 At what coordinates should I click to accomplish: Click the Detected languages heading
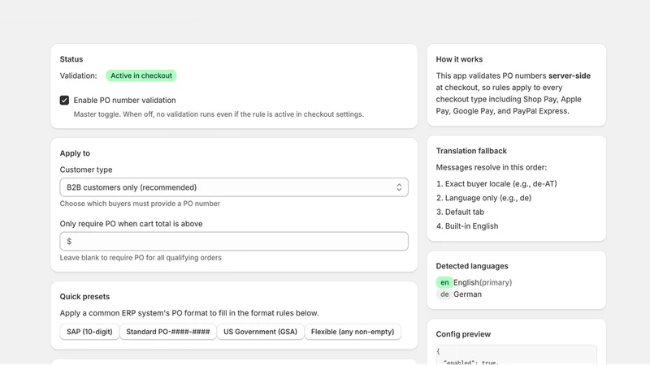pyautogui.click(x=472, y=266)
